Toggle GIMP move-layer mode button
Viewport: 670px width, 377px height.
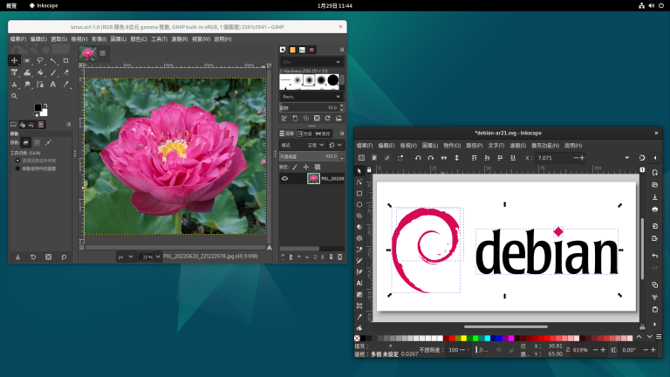tap(26, 142)
